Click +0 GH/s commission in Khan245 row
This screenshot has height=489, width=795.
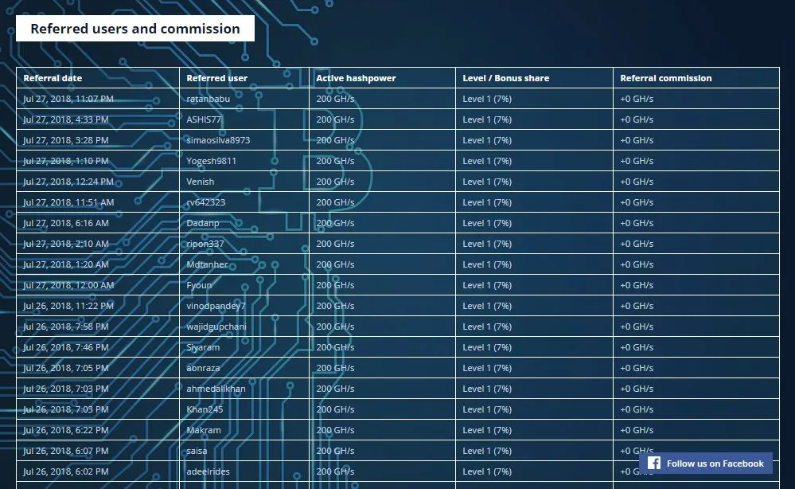(637, 410)
